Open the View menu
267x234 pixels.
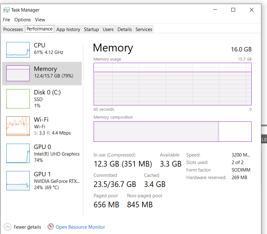coord(40,19)
